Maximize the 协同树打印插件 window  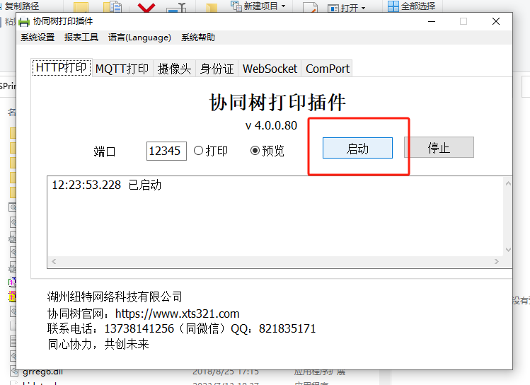point(463,21)
